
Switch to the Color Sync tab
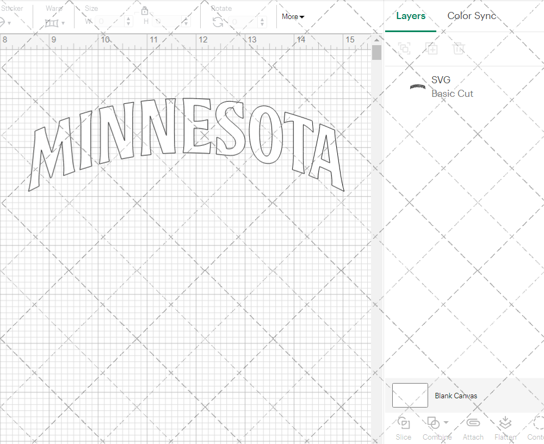(472, 16)
